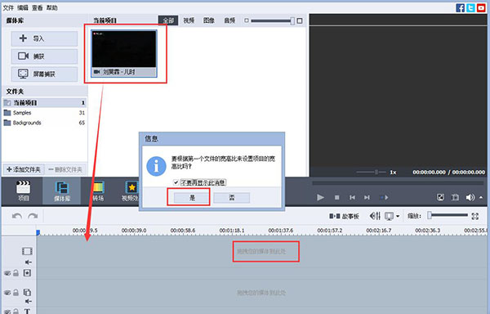The width and height of the screenshot is (490, 314).
Task: Open the preview monitor options icon
Action: point(389,216)
